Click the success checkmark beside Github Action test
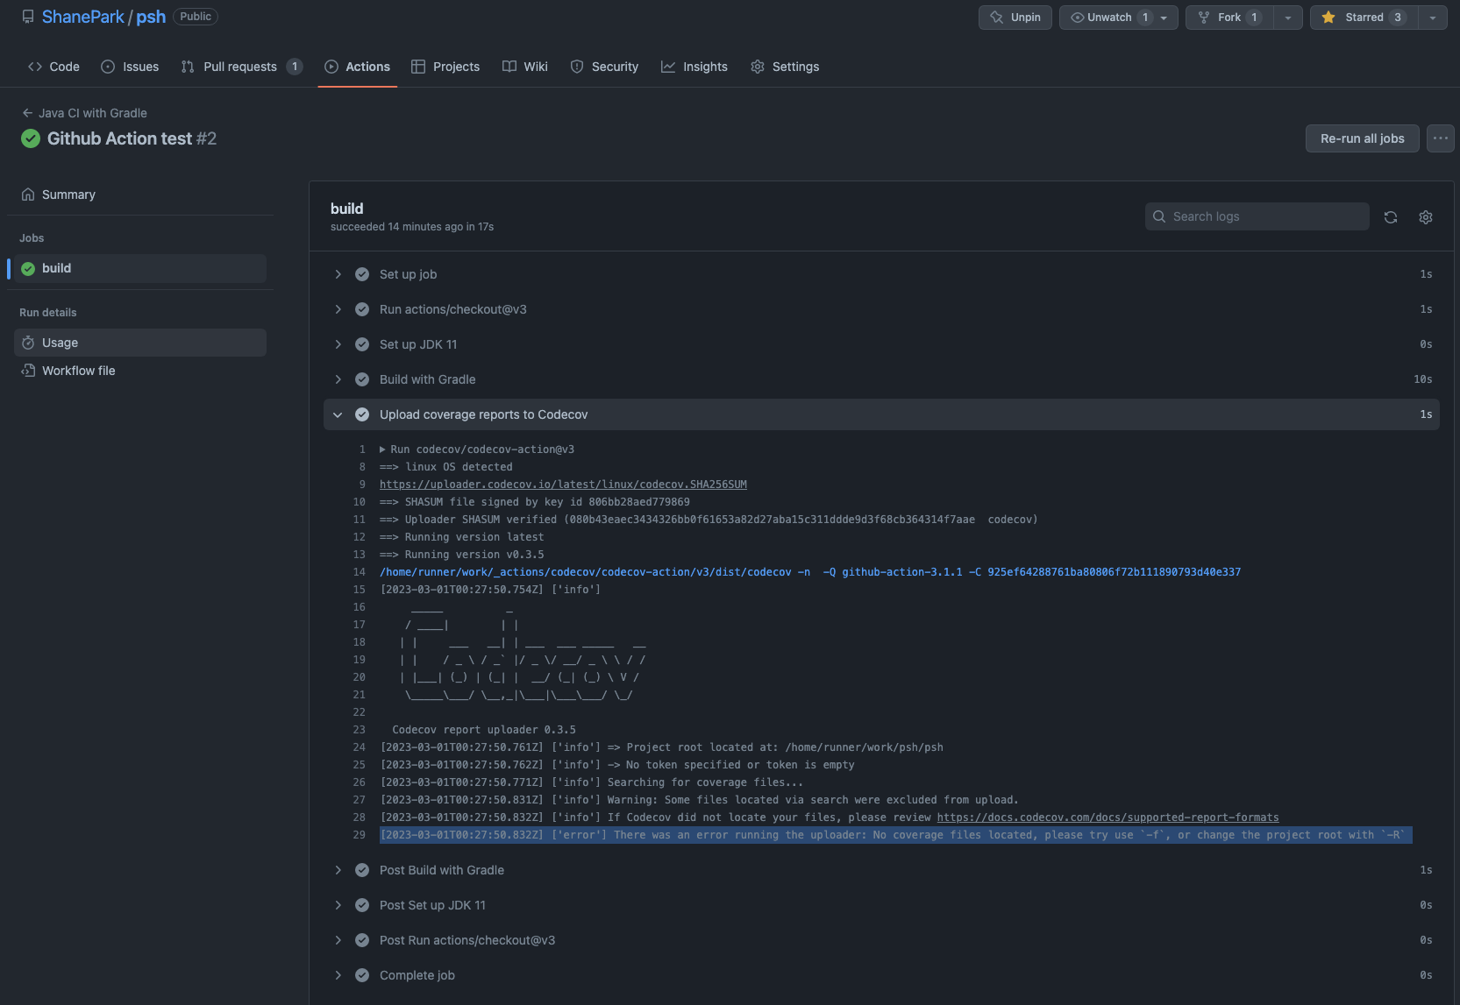The width and height of the screenshot is (1460, 1005). point(31,138)
